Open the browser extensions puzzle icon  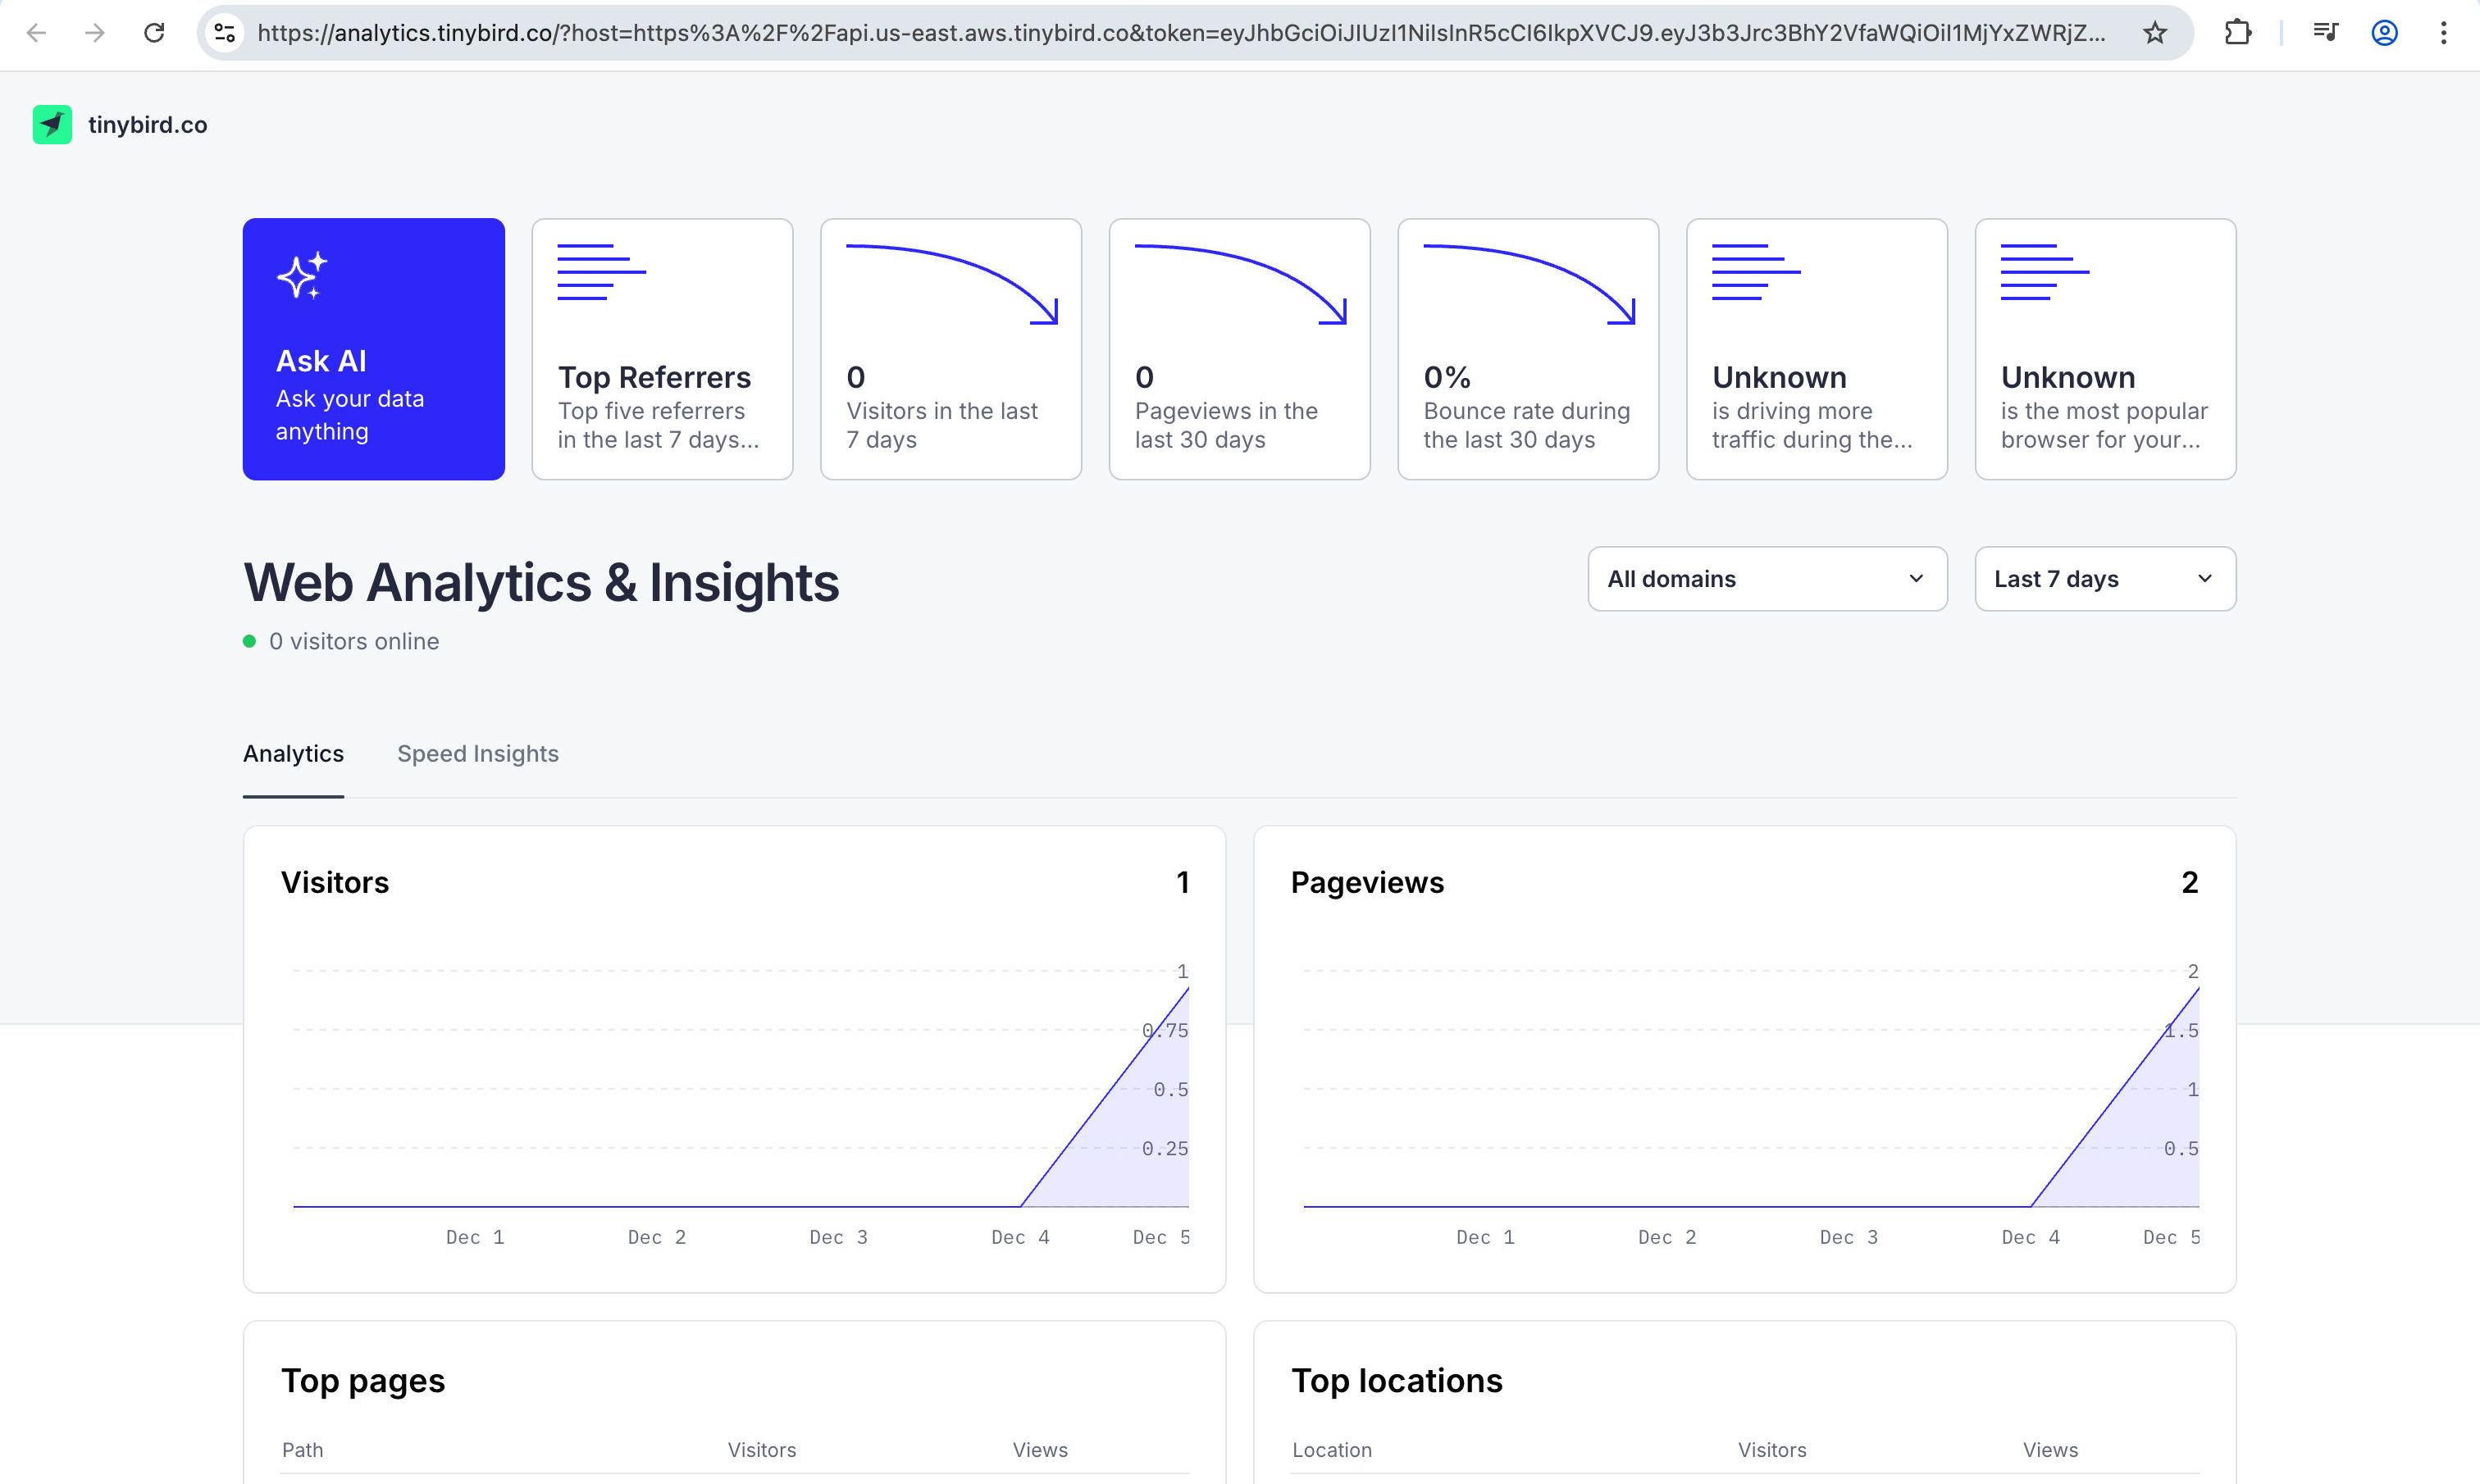[2237, 33]
